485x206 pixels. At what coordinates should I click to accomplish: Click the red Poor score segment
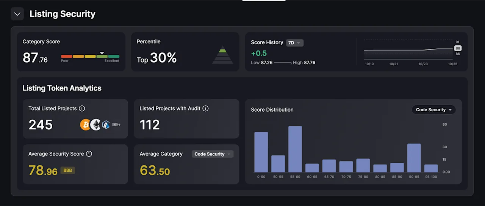click(x=66, y=56)
